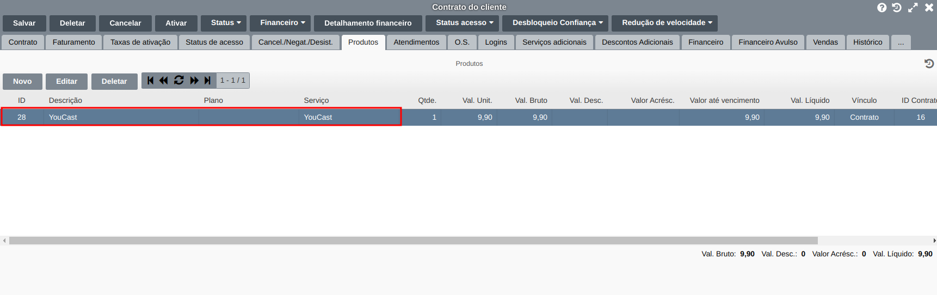
Task: Select the Produtos tab
Action: 363,42
